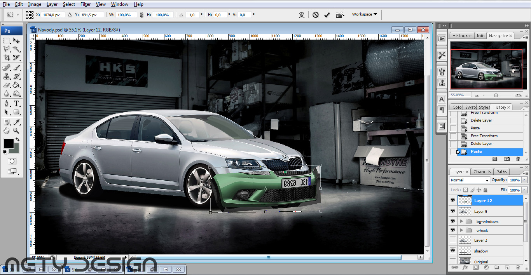This screenshot has width=531, height=275.
Task: Switch to the Info tab
Action: point(480,36)
